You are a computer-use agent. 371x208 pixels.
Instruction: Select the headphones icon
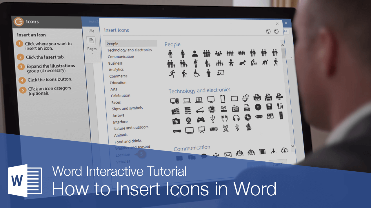coord(236,118)
